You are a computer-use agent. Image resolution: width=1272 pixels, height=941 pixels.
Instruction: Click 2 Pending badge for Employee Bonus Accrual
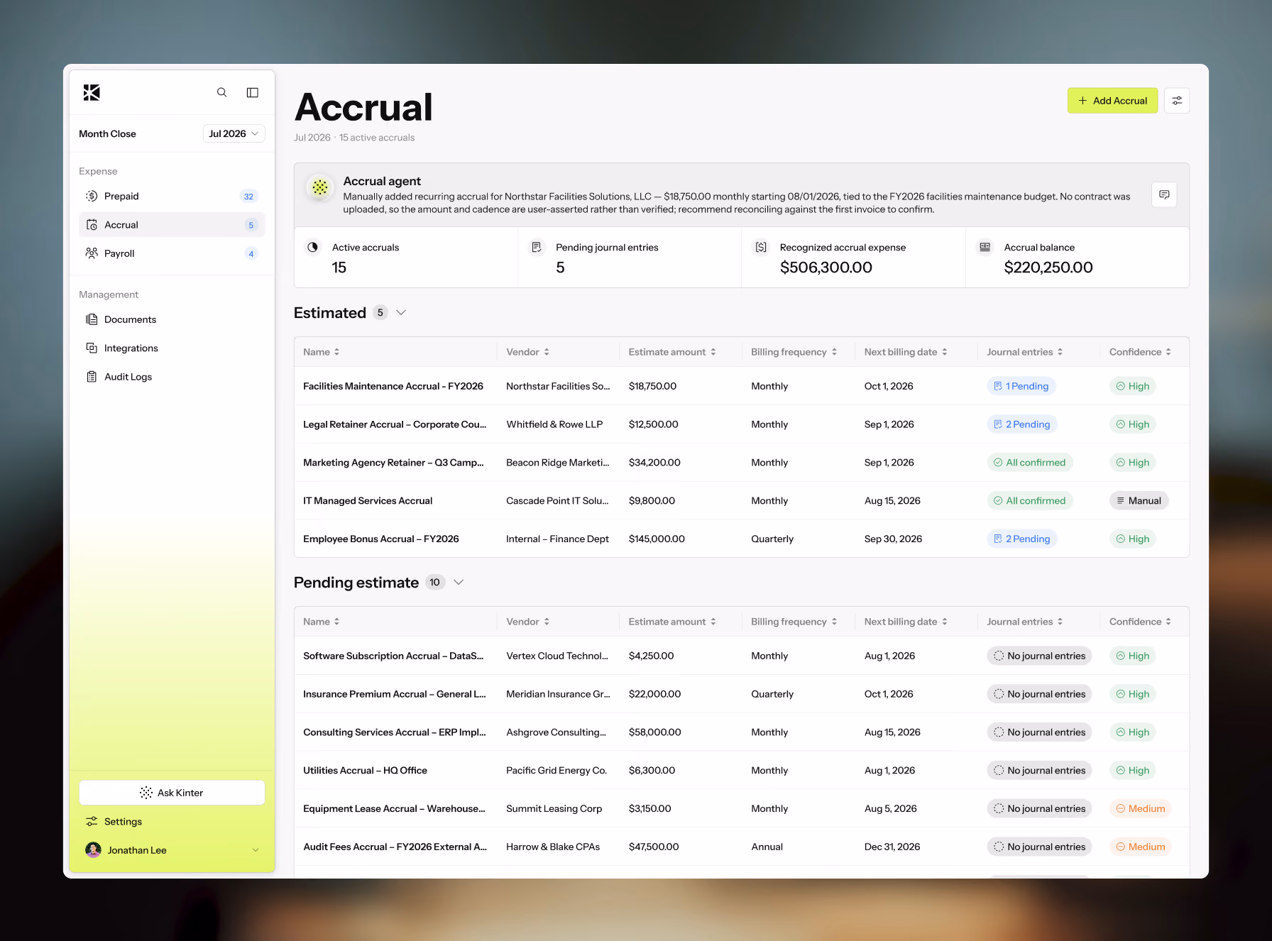pyautogui.click(x=1022, y=539)
